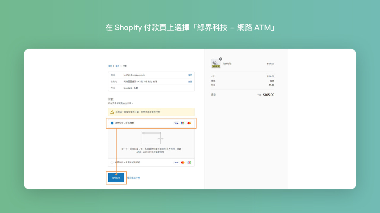Screen dimensions: 380x213
Task: Click the 付款 breadcrumb text
Action: (125, 66)
